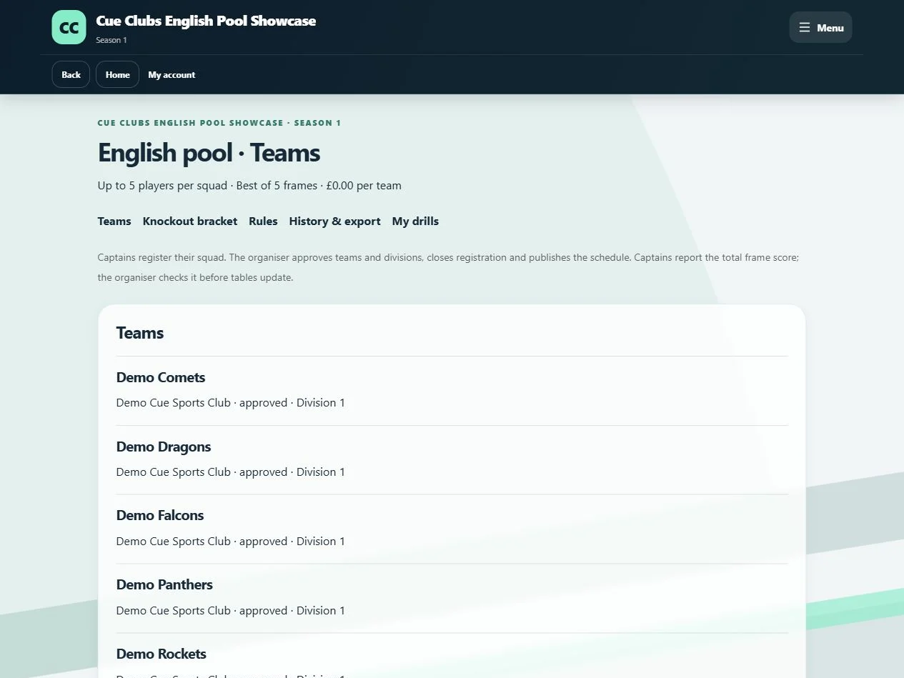
Task: Go Back using the header button
Action: pyautogui.click(x=71, y=74)
